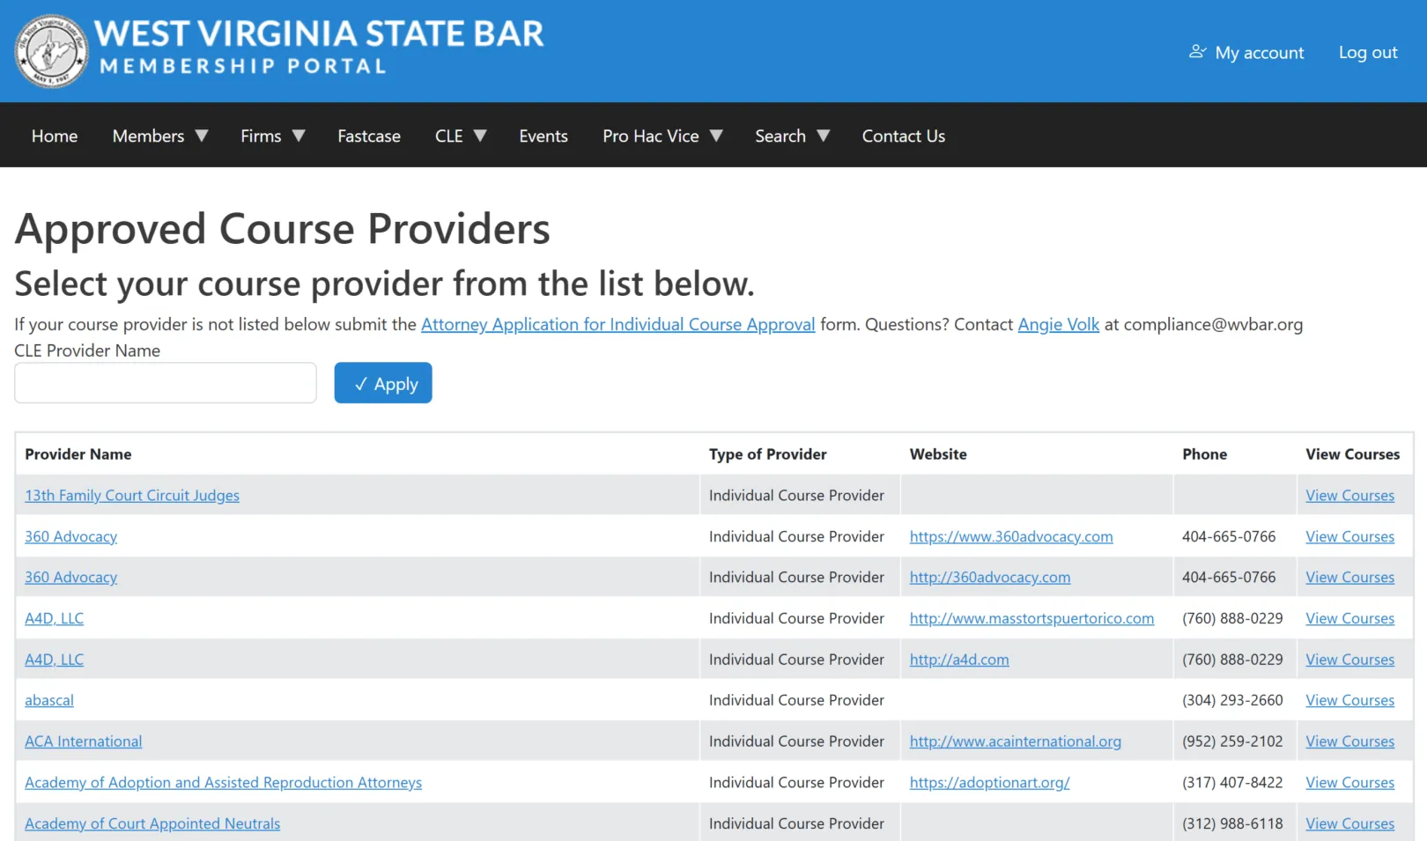
Task: Open Attorney Application for Individual Course Approval form
Action: (618, 324)
